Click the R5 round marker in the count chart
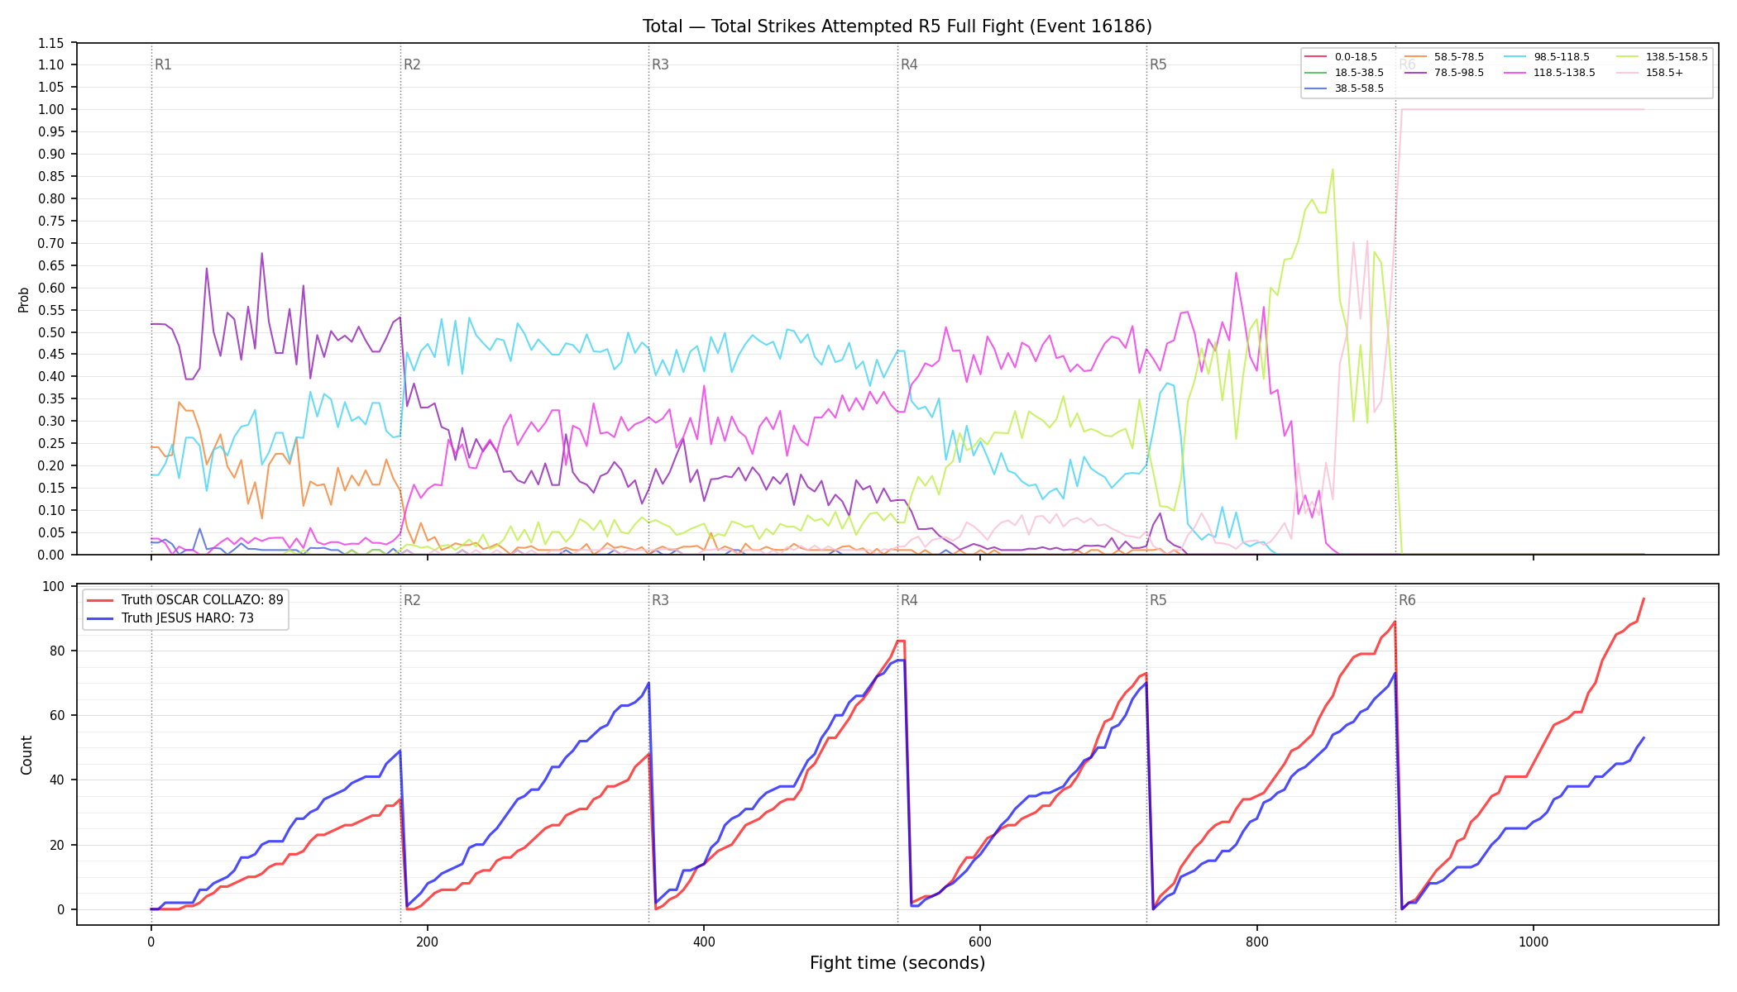The width and height of the screenshot is (1737, 992). (1158, 600)
